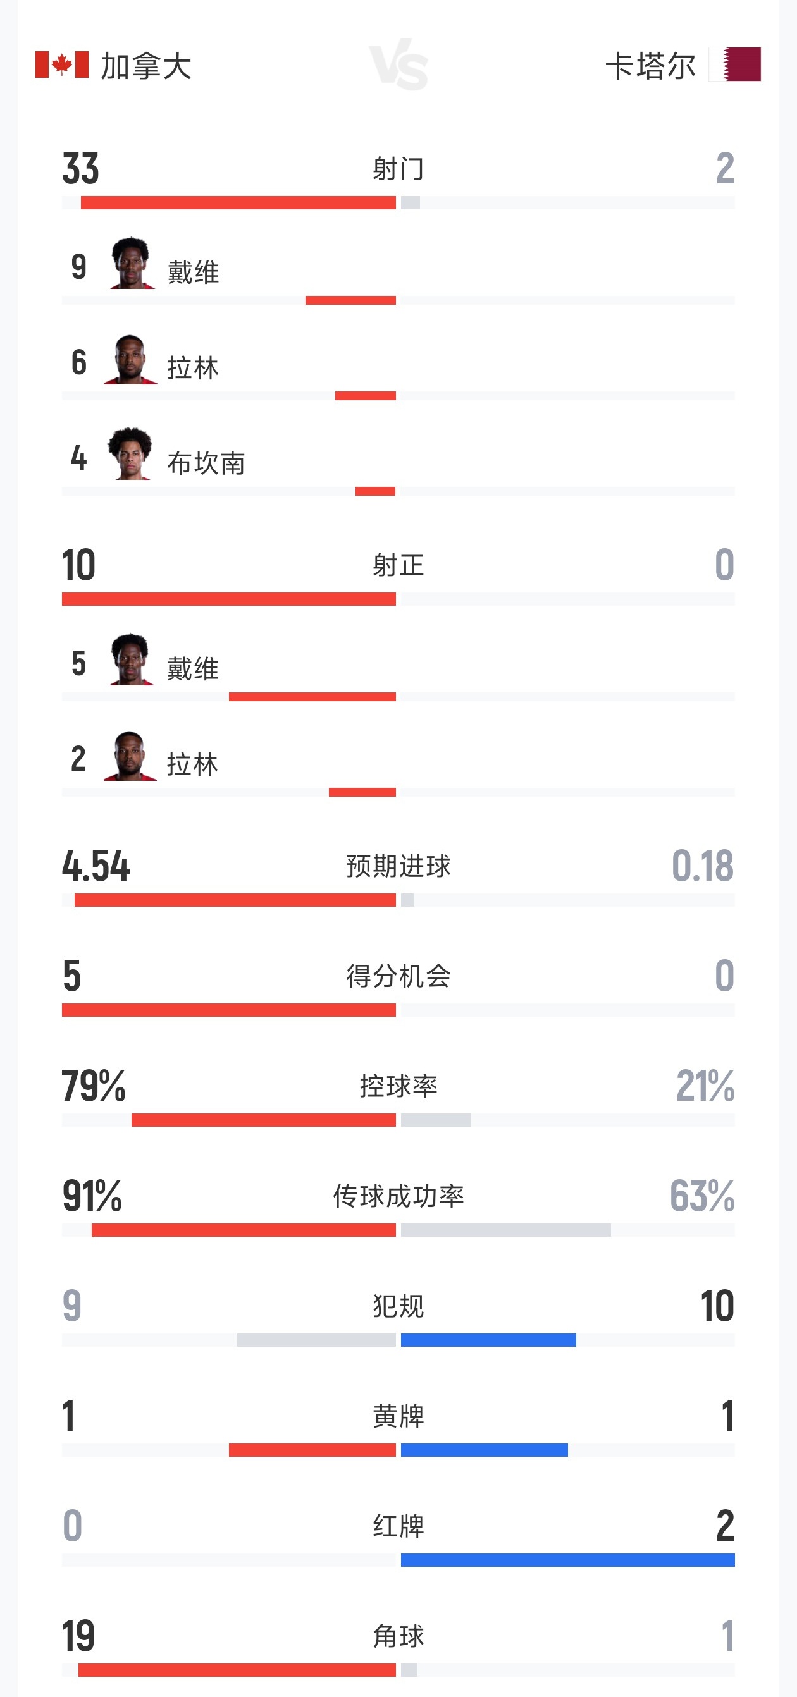Click the blue 犯规 fouls bar
797x1697 pixels.
(488, 1340)
